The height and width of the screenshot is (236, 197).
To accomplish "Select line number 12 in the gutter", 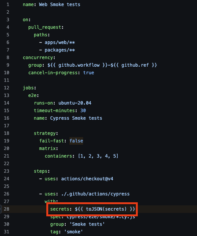I will coord(6,88).
